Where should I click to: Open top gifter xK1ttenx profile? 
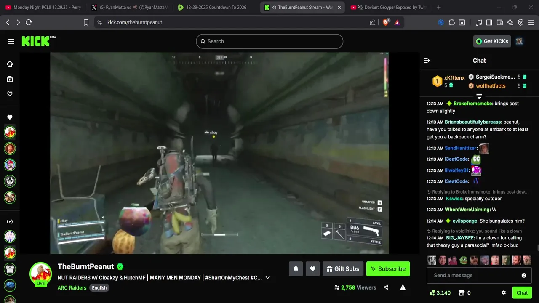(x=454, y=78)
